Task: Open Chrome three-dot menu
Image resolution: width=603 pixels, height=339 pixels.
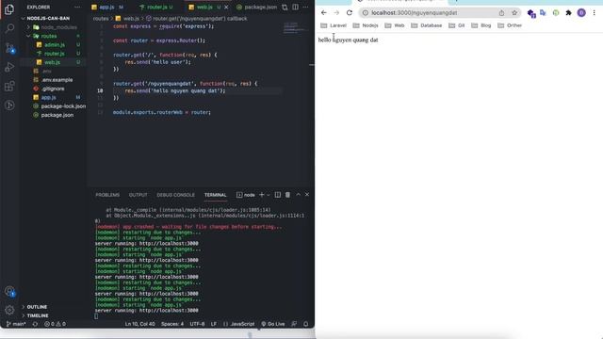Action: (595, 12)
